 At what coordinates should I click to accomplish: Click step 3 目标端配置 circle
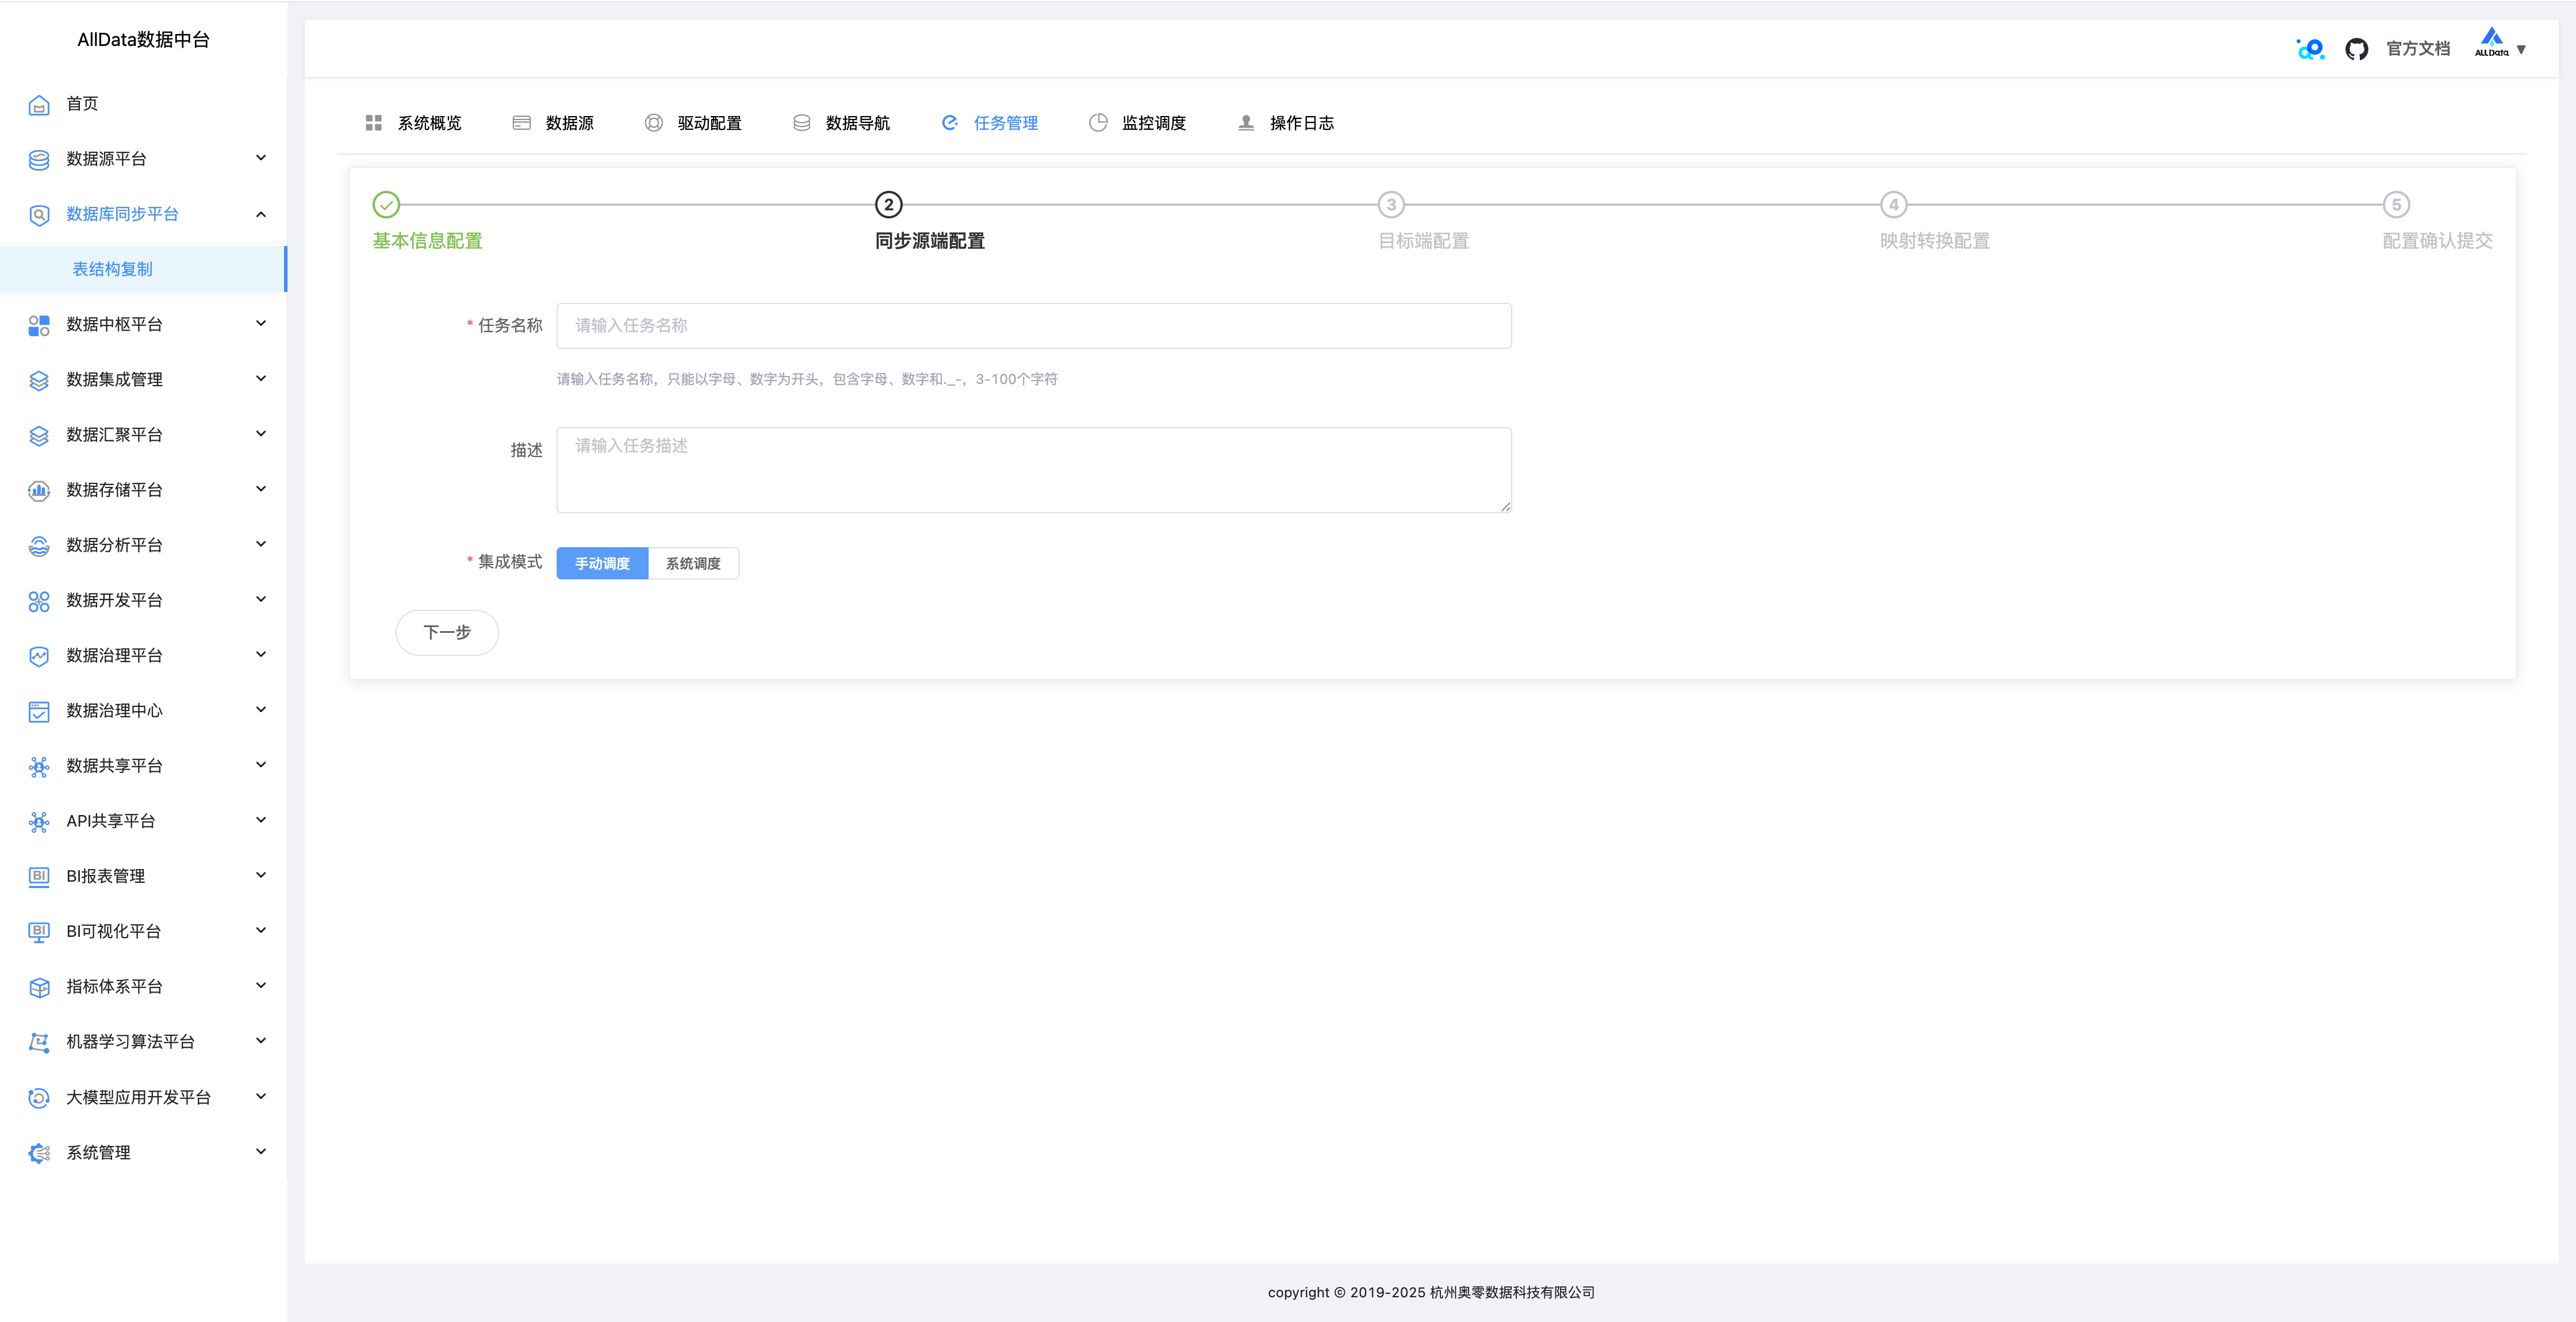tap(1391, 205)
